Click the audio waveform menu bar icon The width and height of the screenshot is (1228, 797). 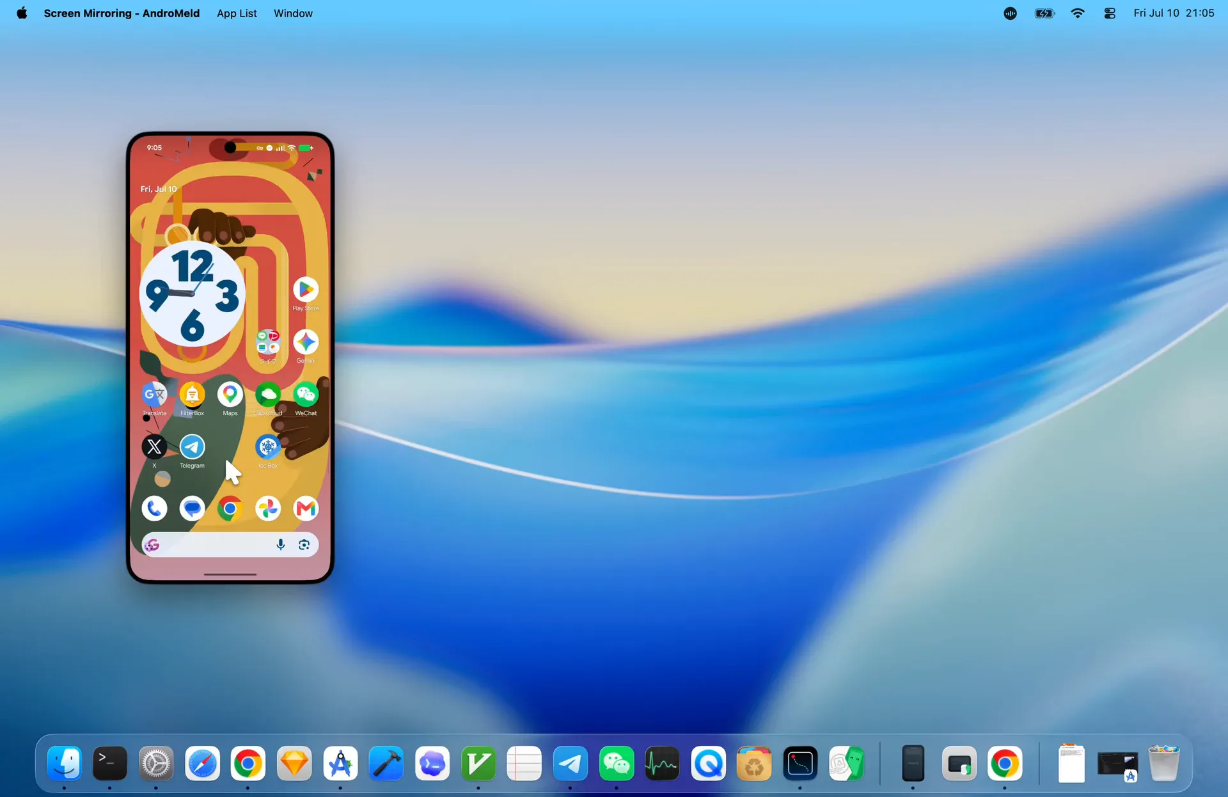[1010, 13]
